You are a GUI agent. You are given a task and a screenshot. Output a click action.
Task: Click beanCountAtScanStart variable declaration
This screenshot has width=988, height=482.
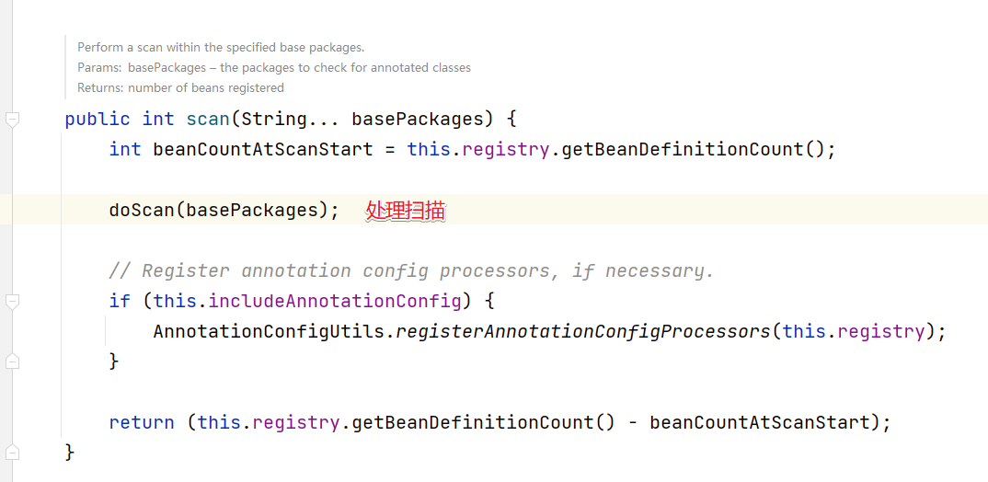pos(263,149)
